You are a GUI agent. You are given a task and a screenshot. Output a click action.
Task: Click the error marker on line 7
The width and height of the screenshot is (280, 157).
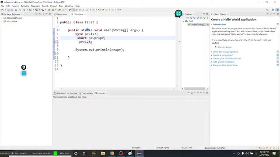coord(54,42)
